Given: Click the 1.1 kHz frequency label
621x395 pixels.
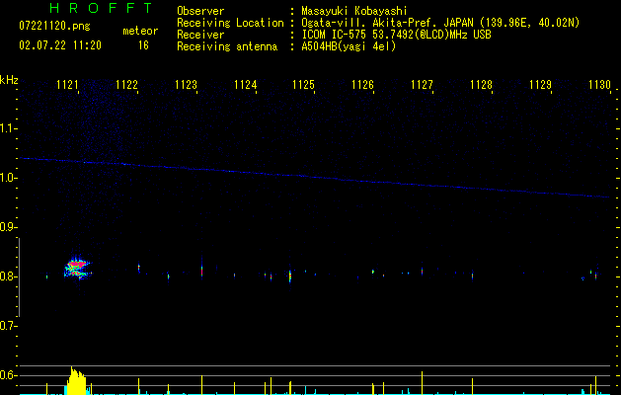Looking at the screenshot, I should (x=8, y=128).
